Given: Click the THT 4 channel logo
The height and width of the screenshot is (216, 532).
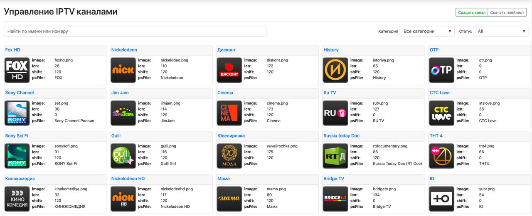Looking at the screenshot, I should [x=442, y=156].
